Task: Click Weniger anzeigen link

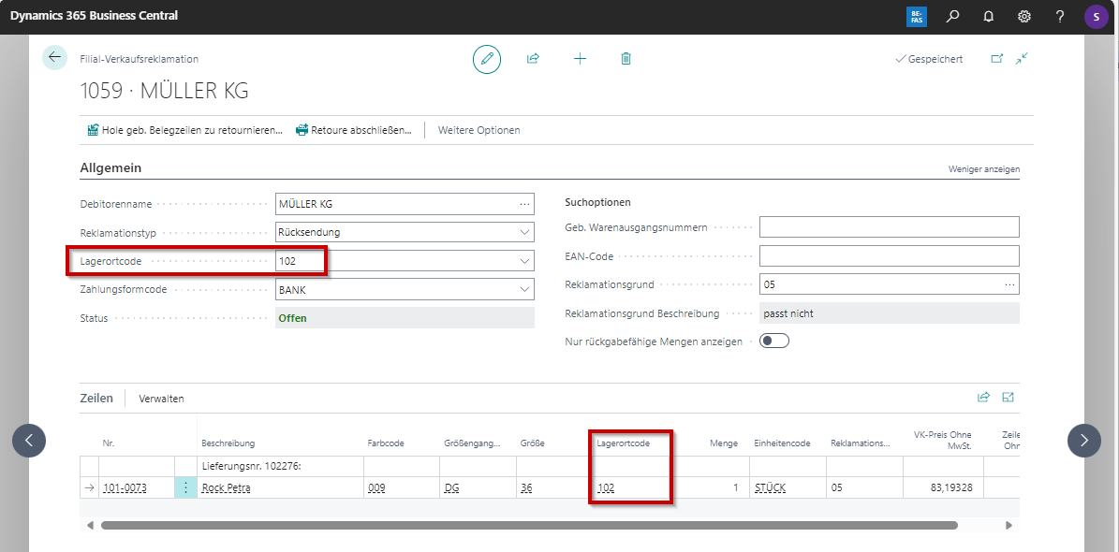Action: [x=983, y=169]
